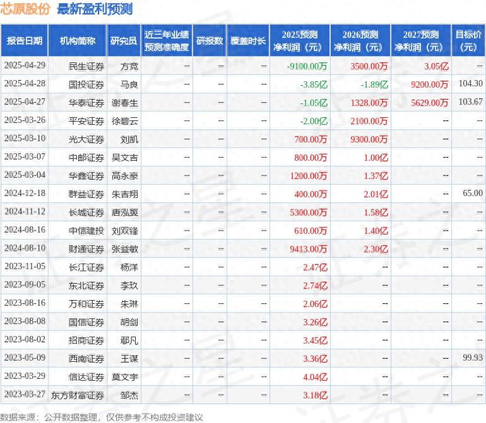Click the 芯原股份 title text

(25, 9)
